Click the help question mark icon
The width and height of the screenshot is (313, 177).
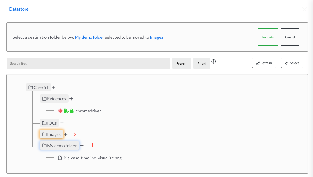point(213,61)
